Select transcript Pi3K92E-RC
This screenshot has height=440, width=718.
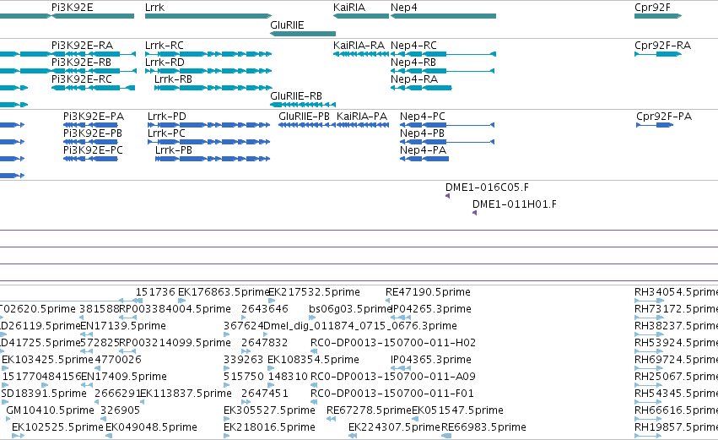point(93,88)
